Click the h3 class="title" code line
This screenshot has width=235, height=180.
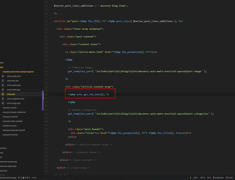tap(131, 133)
